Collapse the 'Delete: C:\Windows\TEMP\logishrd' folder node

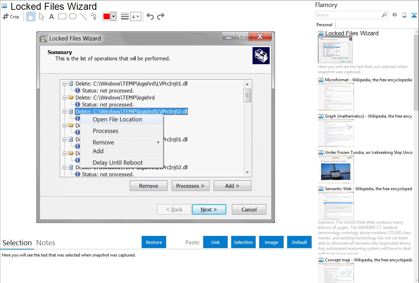(64, 98)
